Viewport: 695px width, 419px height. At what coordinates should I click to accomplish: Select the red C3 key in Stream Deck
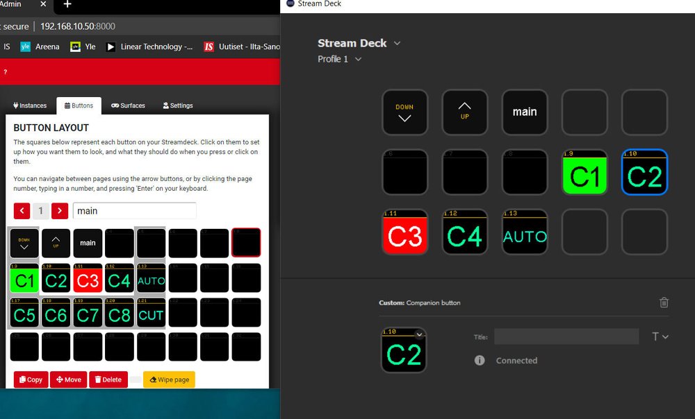click(404, 232)
